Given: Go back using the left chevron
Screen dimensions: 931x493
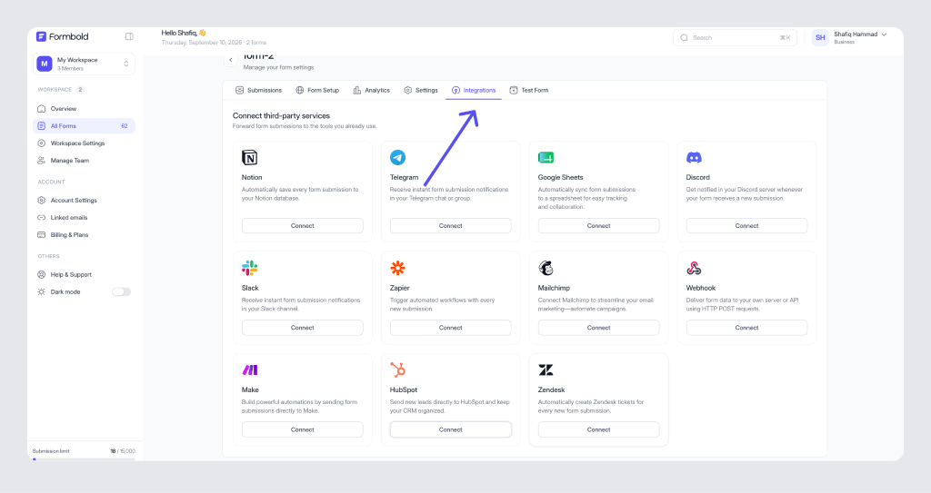Looking at the screenshot, I should (x=231, y=59).
